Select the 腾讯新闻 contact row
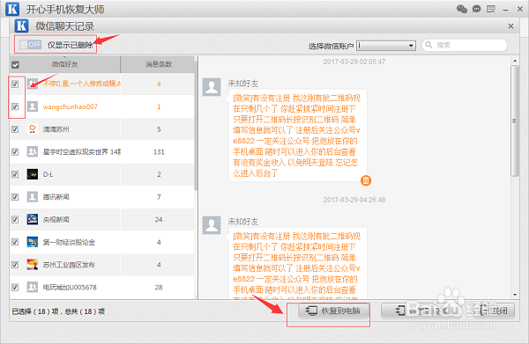This screenshot has width=529, height=344. (102, 197)
